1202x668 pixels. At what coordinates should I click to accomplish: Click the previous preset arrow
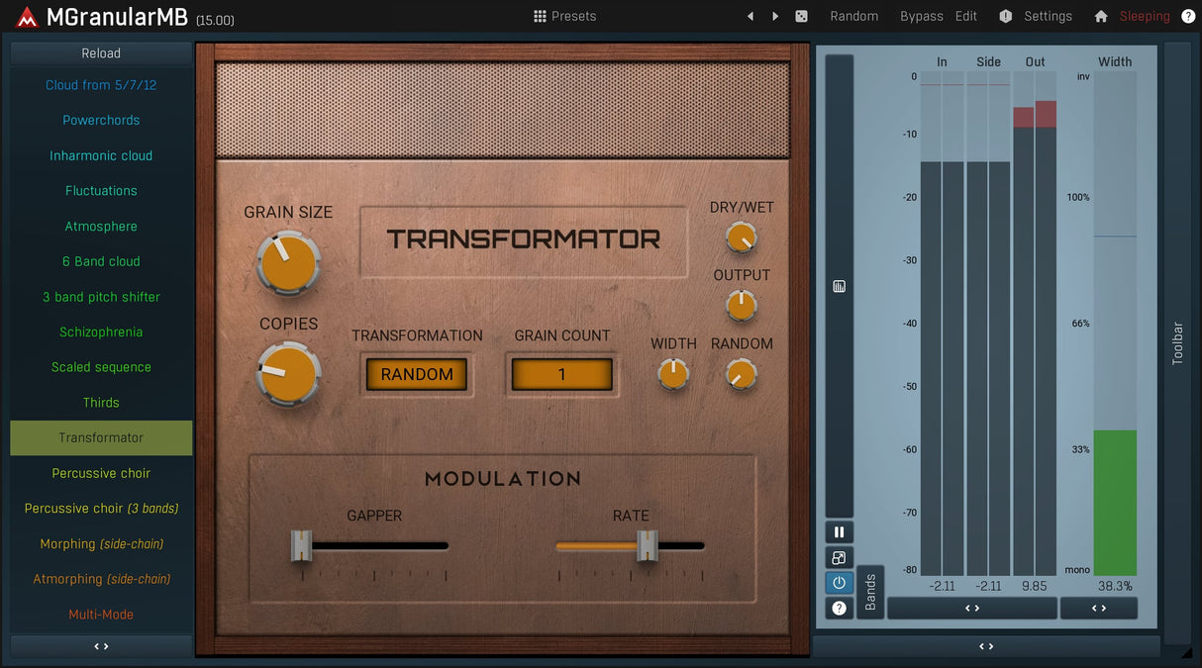click(750, 17)
